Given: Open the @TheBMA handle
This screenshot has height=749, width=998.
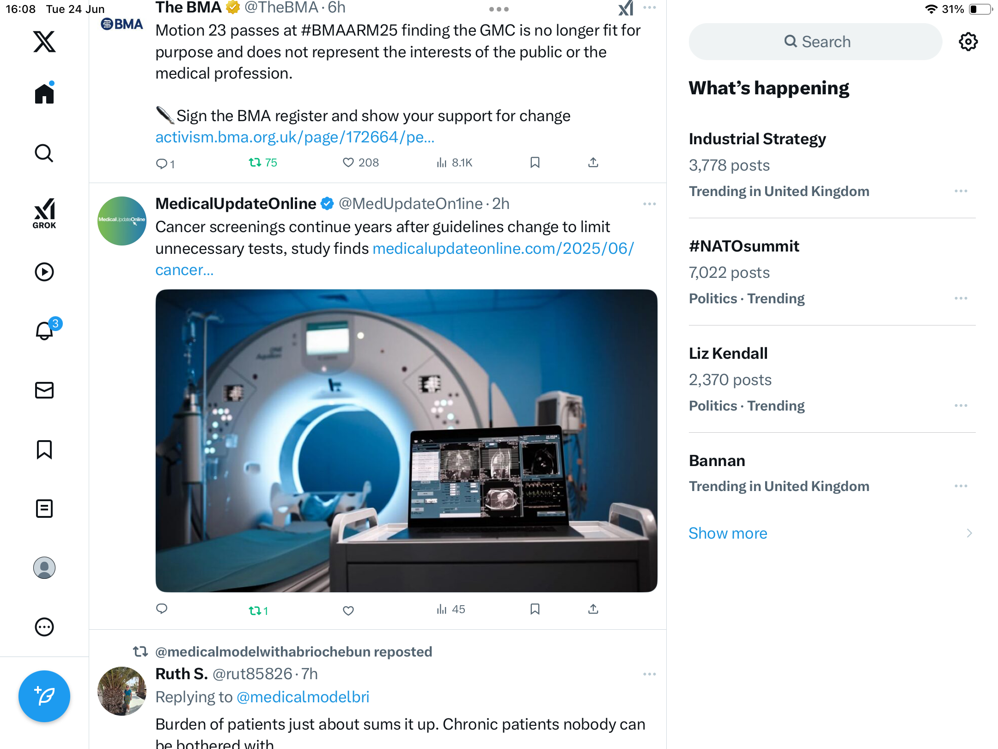Looking at the screenshot, I should (x=281, y=7).
